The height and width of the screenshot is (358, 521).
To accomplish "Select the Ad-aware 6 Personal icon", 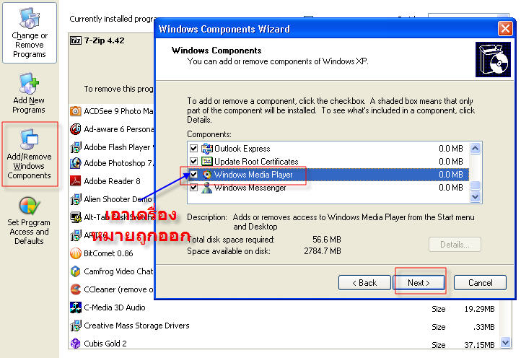I will [76, 129].
